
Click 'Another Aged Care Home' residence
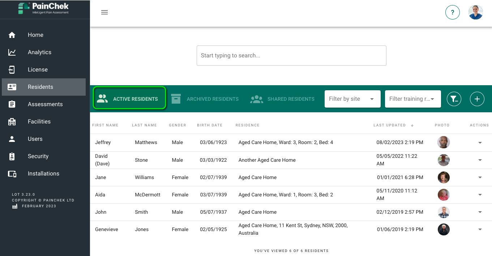pos(267,160)
